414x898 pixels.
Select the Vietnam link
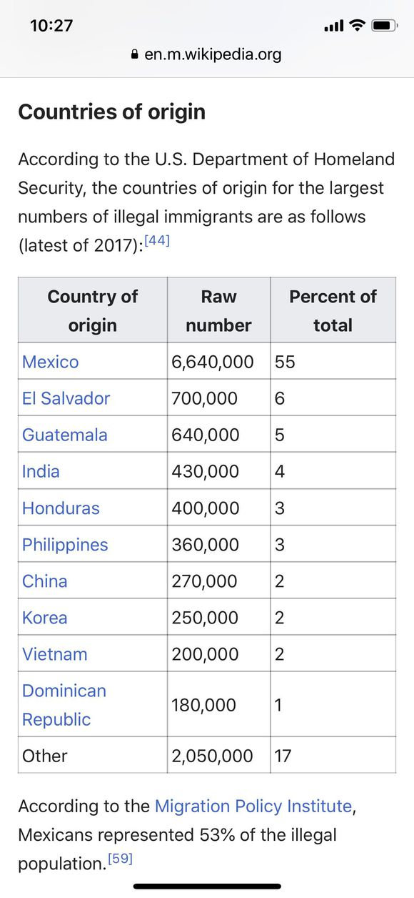coord(55,654)
